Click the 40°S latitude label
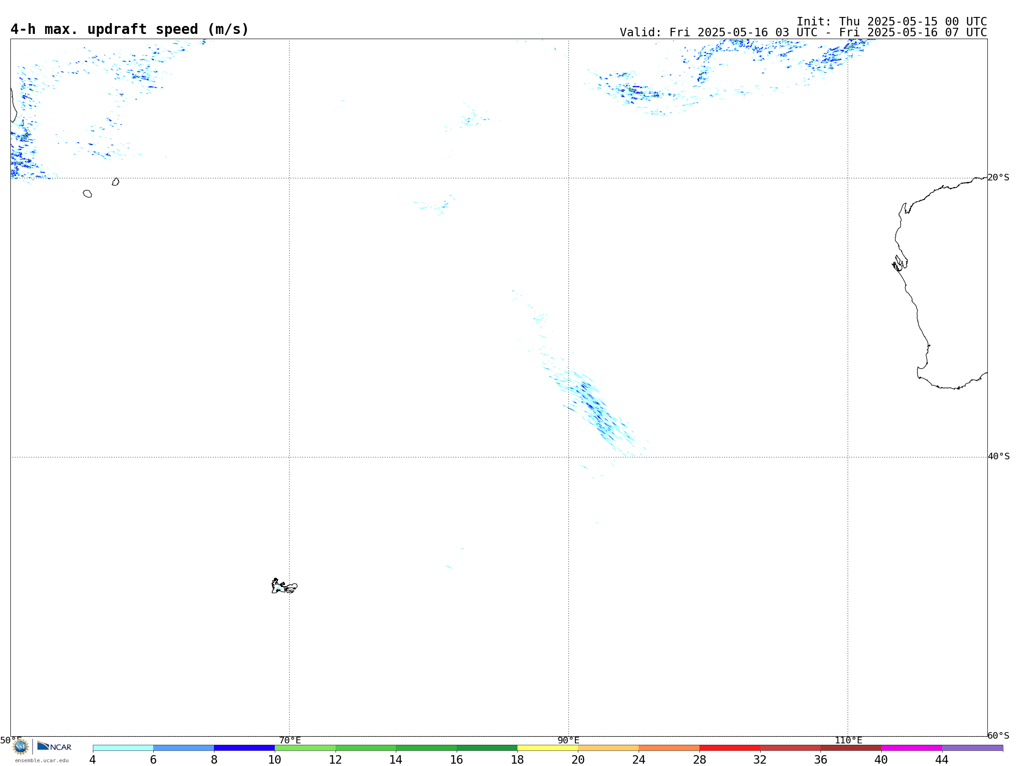This screenshot has width=1018, height=766. 999,456
